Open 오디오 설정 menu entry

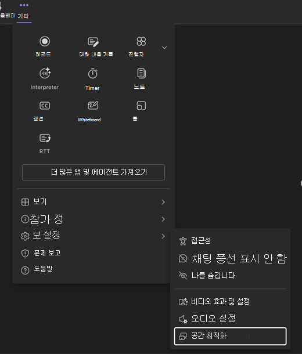(230, 319)
